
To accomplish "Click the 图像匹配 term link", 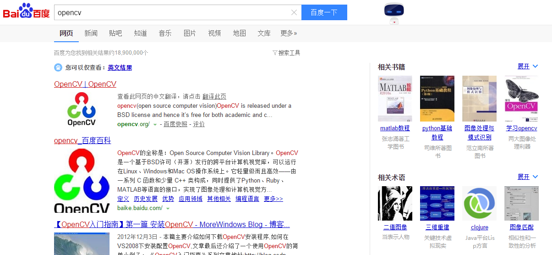I will tap(521, 227).
